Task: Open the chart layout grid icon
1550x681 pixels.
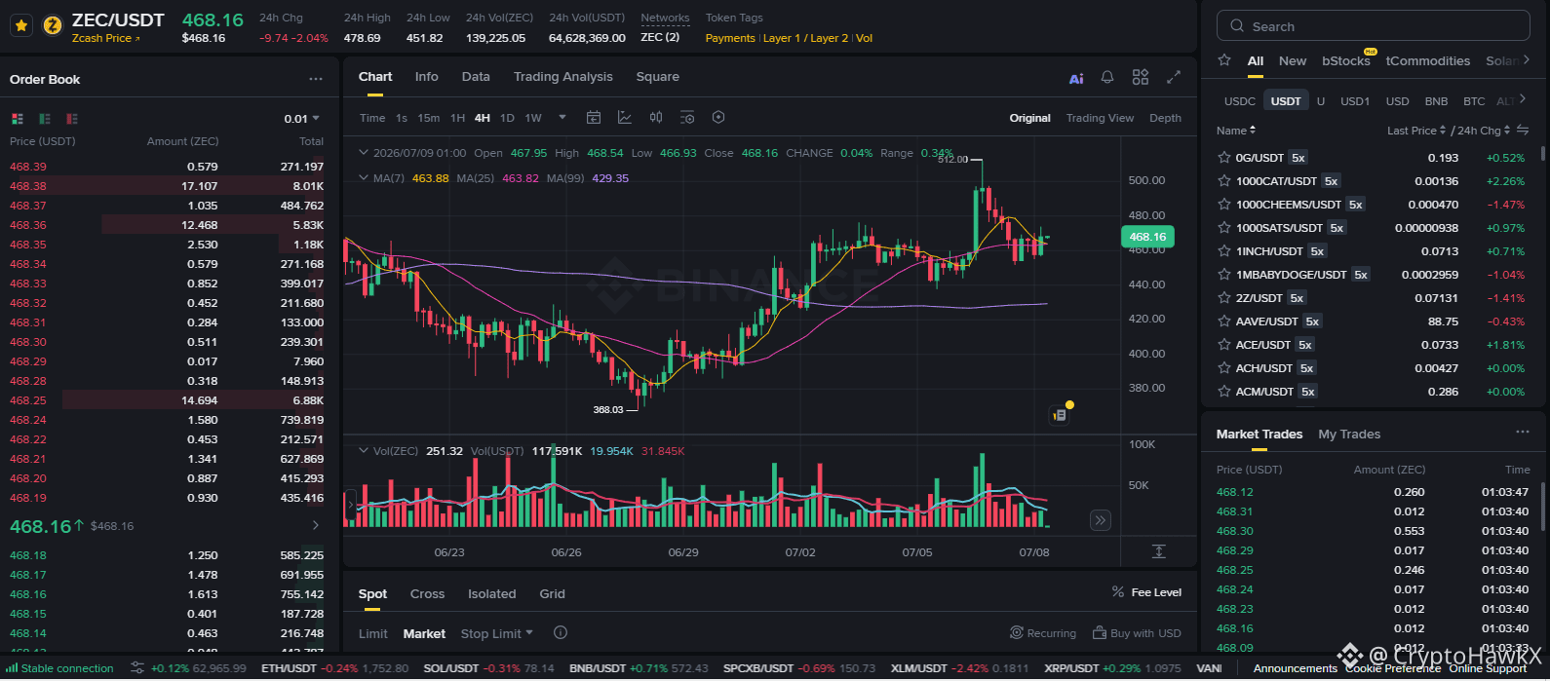Action: (x=1141, y=77)
